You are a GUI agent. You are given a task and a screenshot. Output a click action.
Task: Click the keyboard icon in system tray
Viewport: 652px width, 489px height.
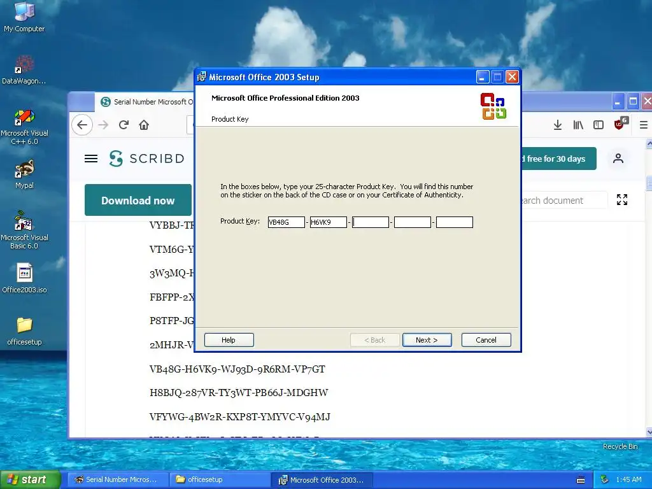click(x=581, y=480)
